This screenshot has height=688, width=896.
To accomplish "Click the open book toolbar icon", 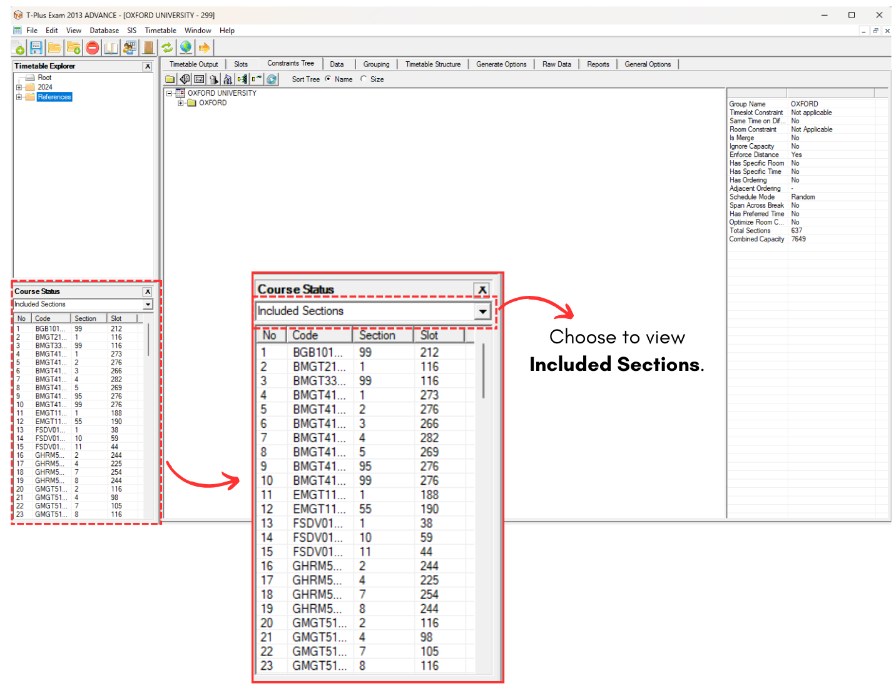I will [111, 48].
